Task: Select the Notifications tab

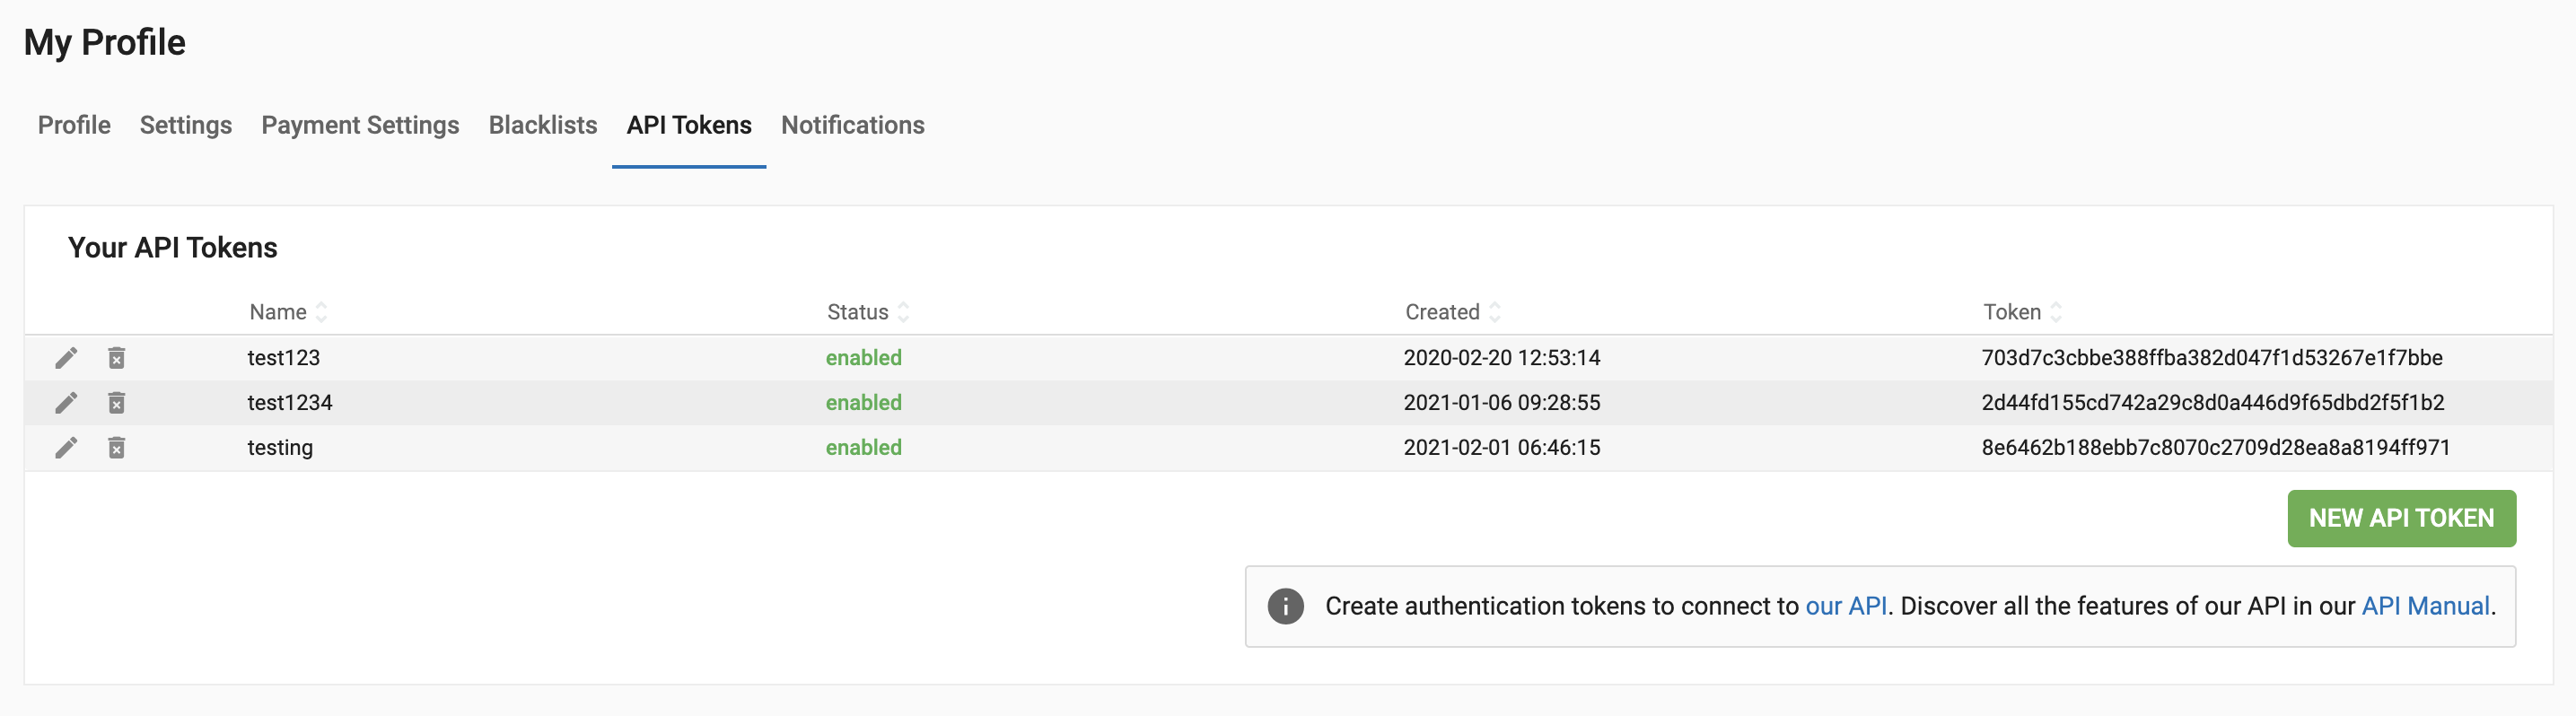Action: (x=853, y=125)
